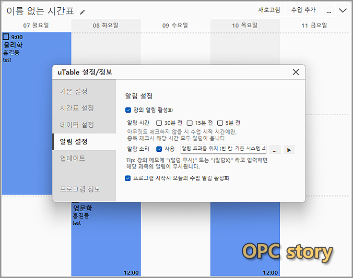The height and width of the screenshot is (278, 353).
Task: Select the 영문학 class block on Tuesday
Action: coord(106,239)
